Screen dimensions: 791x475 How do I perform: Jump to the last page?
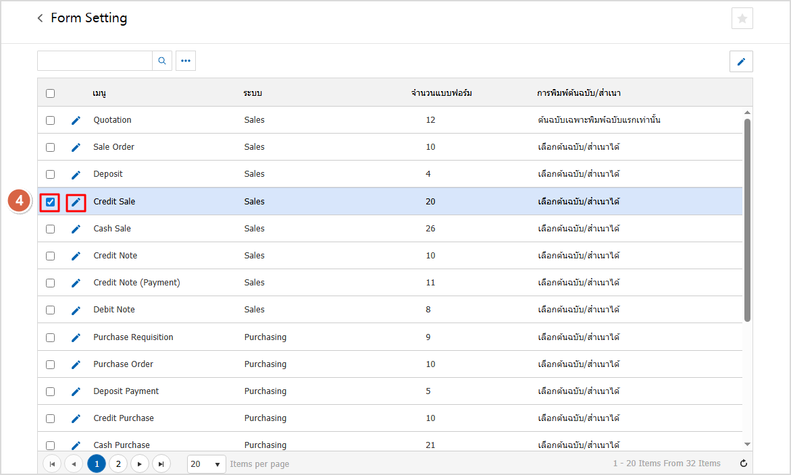pos(161,464)
